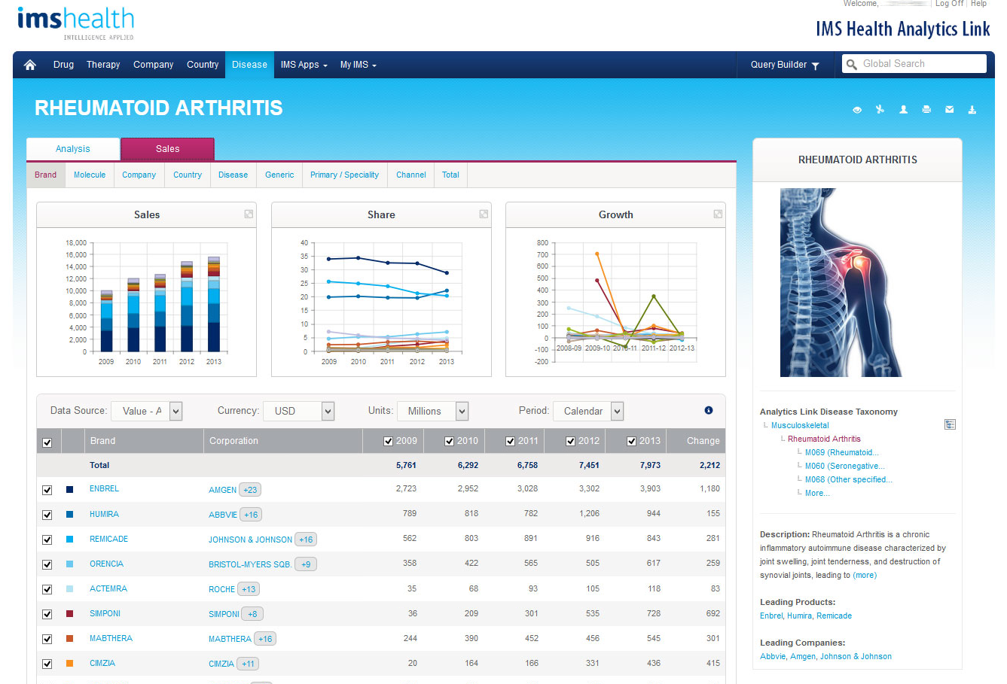Open Musculoskeletal in the taxonomy
The height and width of the screenshot is (684, 1007).
(800, 425)
